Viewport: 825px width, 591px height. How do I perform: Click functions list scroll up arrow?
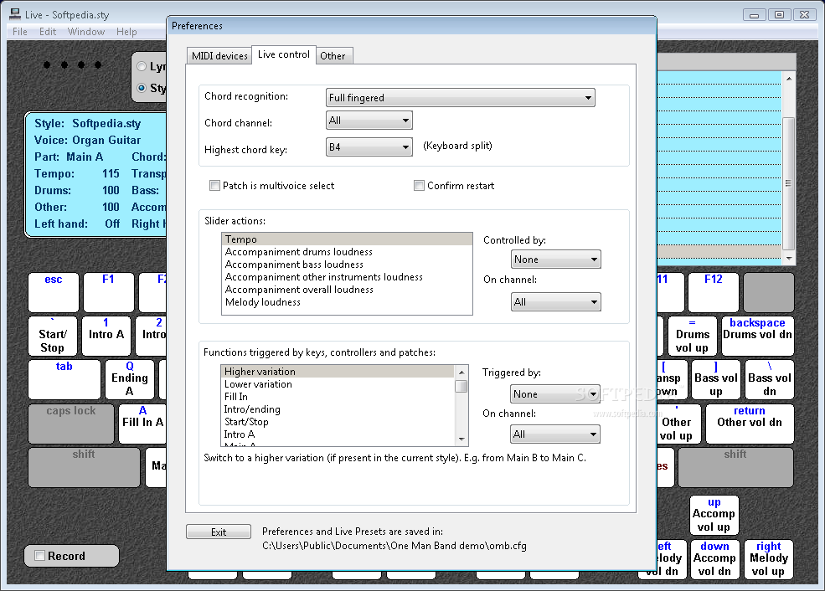461,373
